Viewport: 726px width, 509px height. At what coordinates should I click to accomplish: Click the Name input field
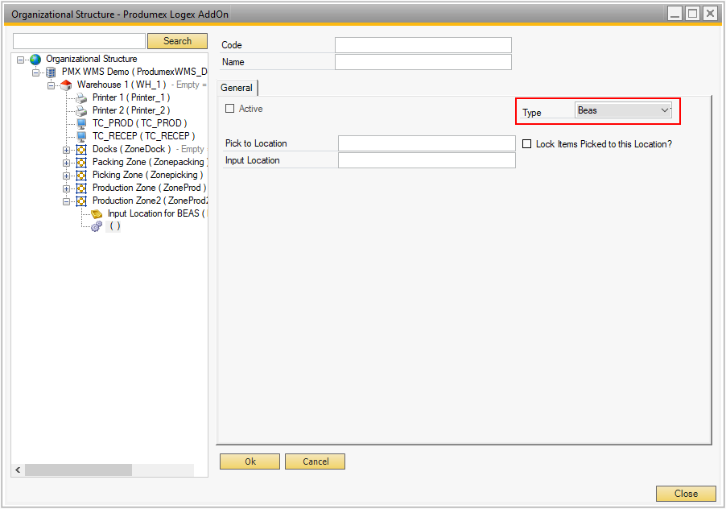[x=423, y=62]
